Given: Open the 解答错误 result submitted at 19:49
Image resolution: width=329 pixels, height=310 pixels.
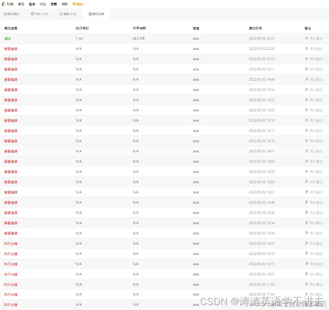Looking at the screenshot, I should point(11,80).
